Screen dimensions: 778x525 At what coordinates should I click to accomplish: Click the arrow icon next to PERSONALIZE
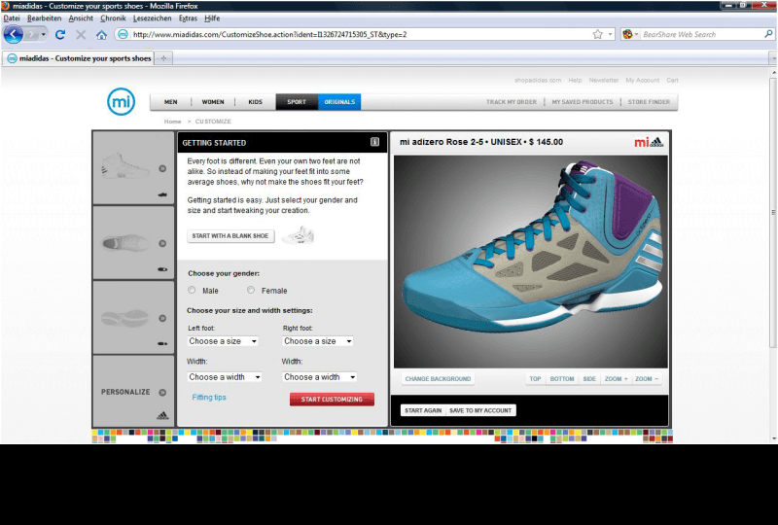(162, 393)
